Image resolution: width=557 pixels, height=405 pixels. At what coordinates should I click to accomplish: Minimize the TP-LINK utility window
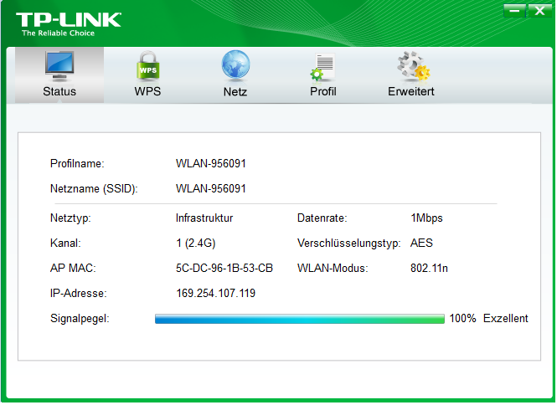pyautogui.click(x=514, y=11)
